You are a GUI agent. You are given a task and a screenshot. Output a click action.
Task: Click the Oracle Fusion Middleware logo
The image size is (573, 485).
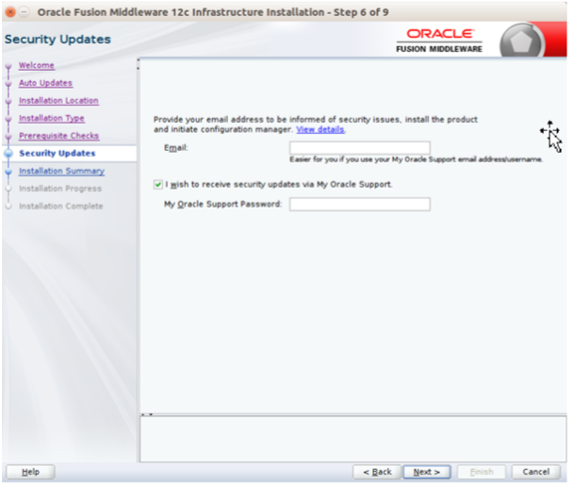pos(439,41)
